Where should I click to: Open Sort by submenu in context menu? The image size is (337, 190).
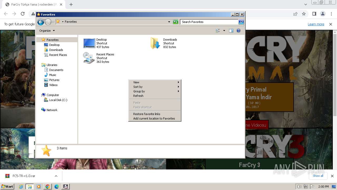155,87
